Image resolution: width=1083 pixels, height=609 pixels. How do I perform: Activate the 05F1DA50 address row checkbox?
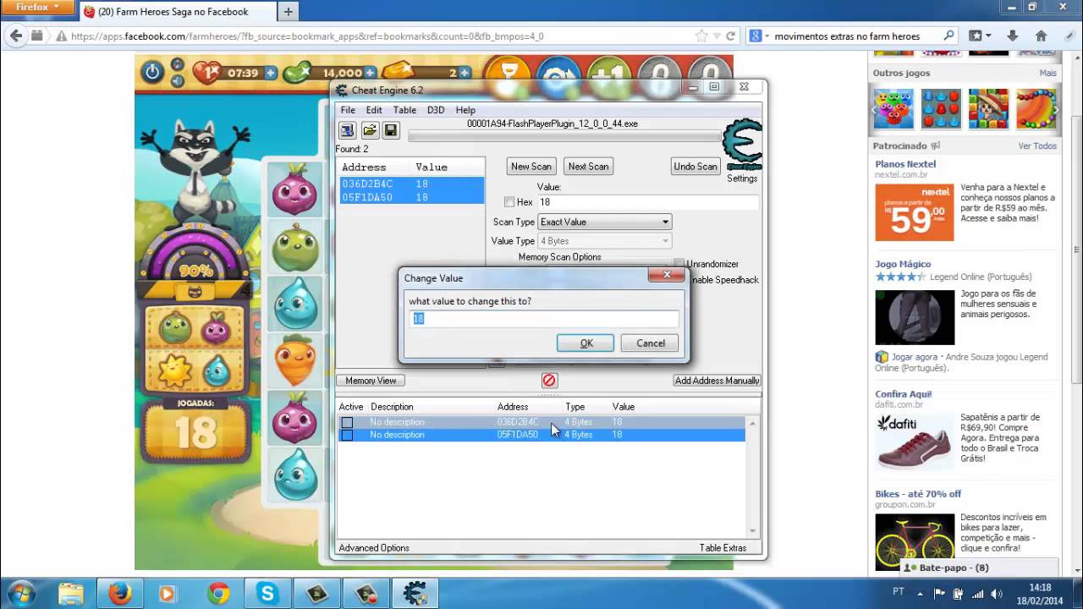point(347,435)
